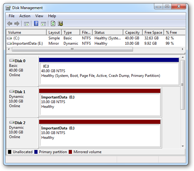The image size is (194, 171).
Task: Open the View menu
Action: [x=39, y=16]
